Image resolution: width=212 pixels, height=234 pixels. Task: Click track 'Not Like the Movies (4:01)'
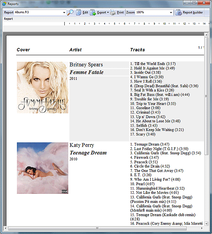coord(155,193)
